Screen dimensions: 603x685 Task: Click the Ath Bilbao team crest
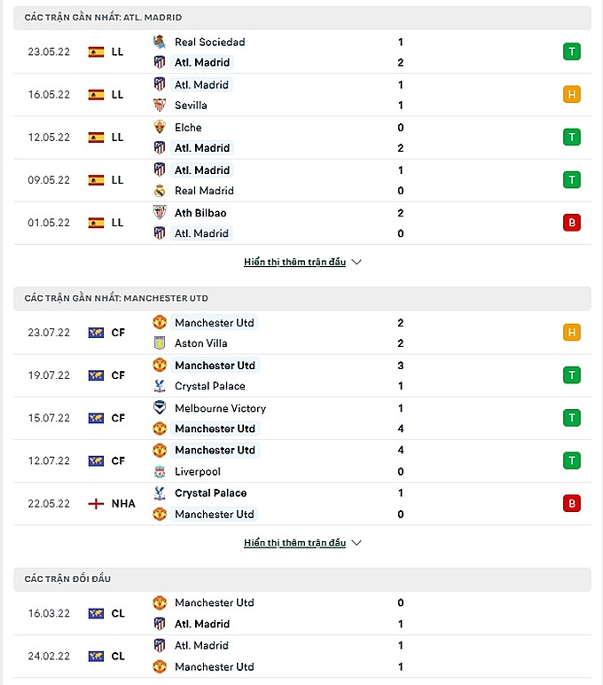tap(160, 212)
